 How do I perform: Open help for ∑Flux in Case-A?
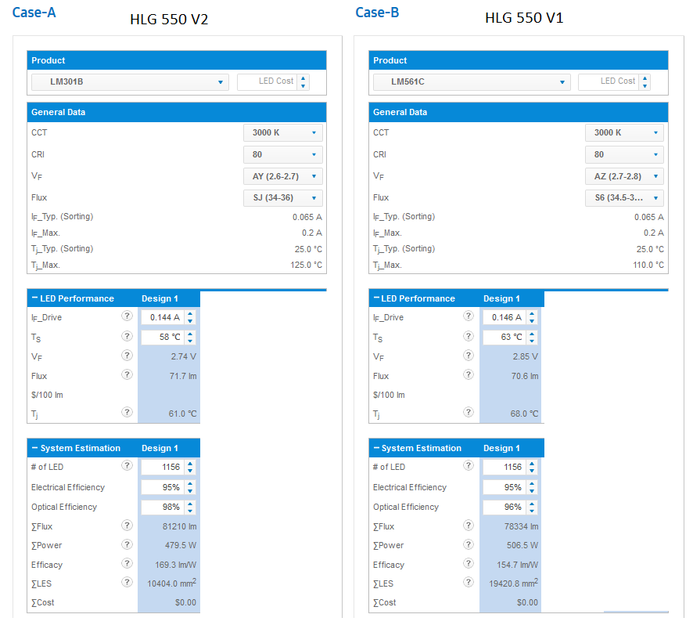pos(127,526)
